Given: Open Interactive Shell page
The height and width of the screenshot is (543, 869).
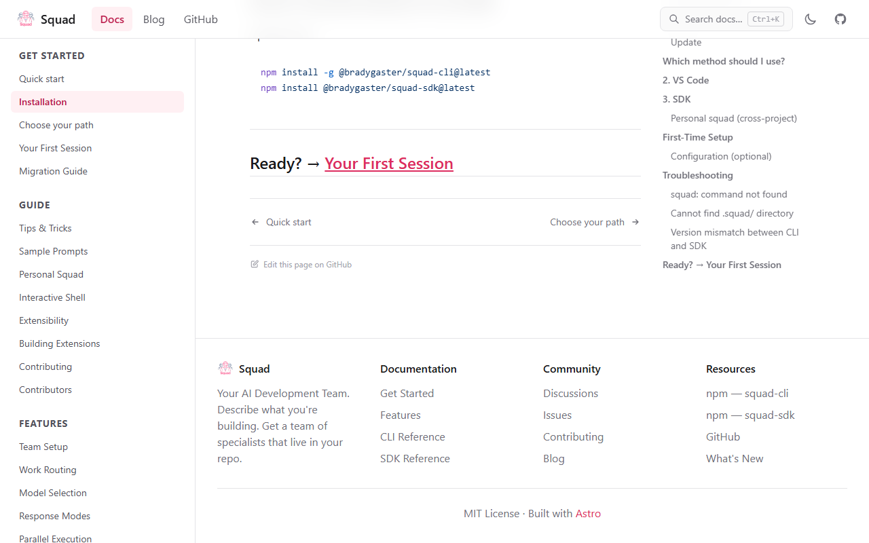Looking at the screenshot, I should (x=97, y=297).
